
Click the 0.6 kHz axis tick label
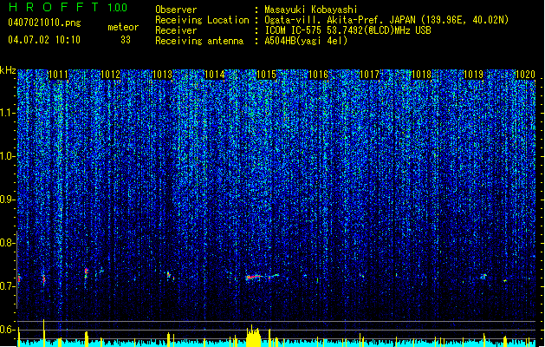[8, 330]
